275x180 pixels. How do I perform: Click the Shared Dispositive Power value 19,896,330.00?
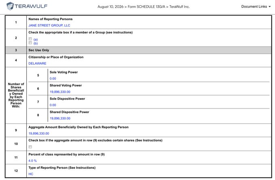pyautogui.click(x=60, y=119)
